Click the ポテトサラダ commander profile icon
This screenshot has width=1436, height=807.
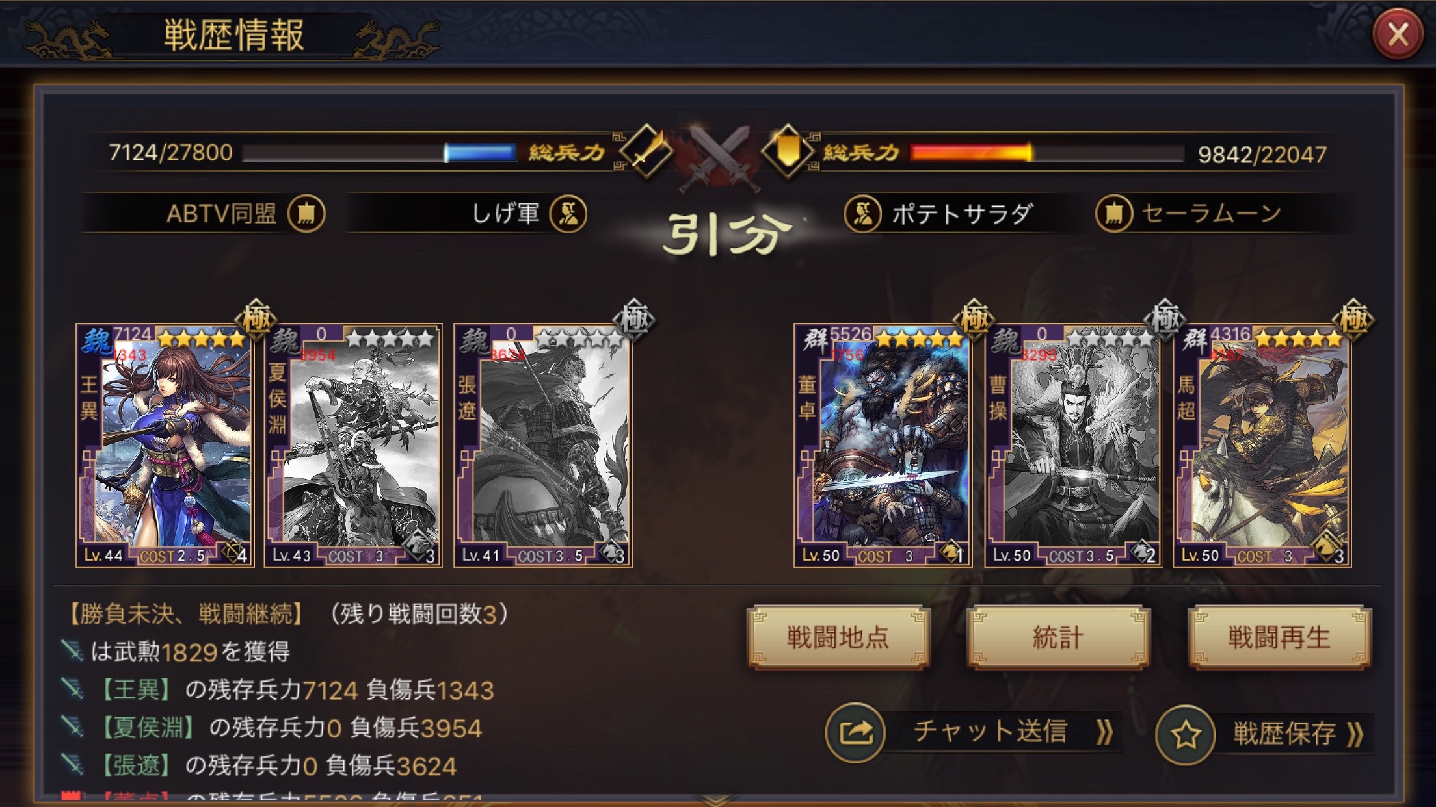coord(862,214)
